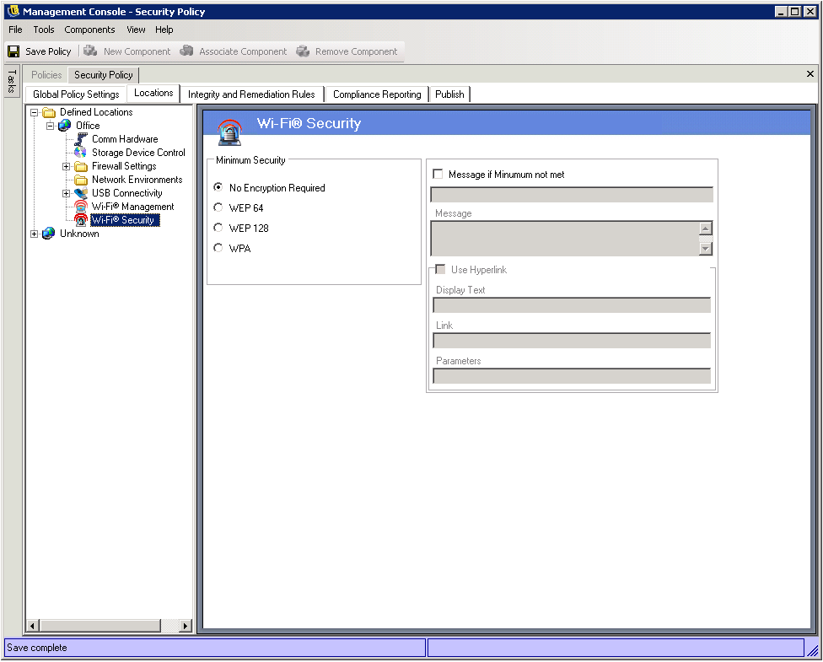The height and width of the screenshot is (662, 823).
Task: Click New Component toolbar label
Action: [x=137, y=51]
